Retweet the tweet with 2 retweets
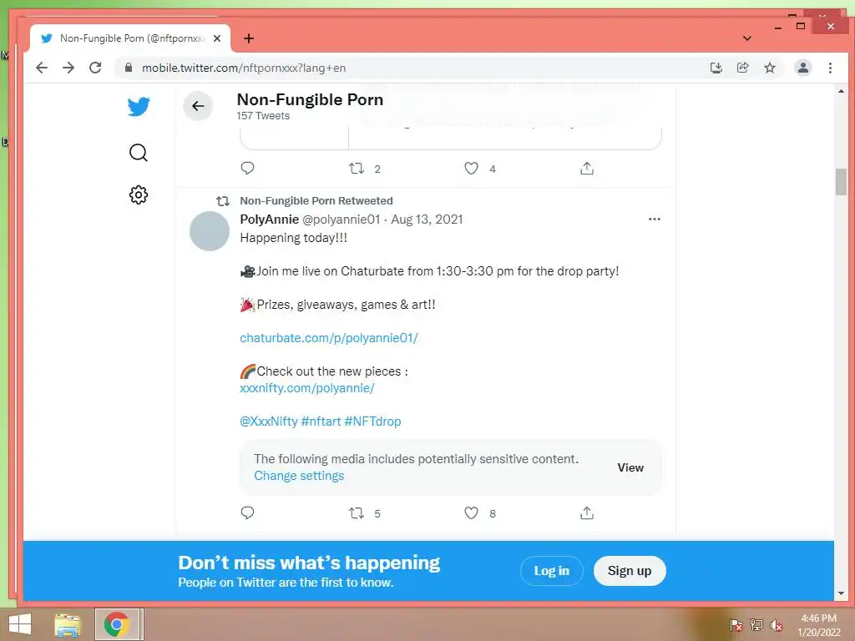This screenshot has width=855, height=641. click(357, 169)
